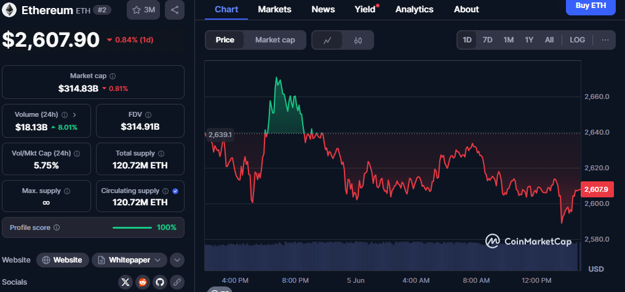This screenshot has height=292, width=625.
Task: Select the Price chart toggle
Action: click(x=225, y=40)
